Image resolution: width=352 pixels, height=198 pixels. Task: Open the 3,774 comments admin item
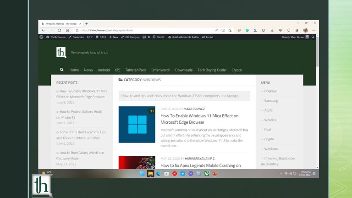click(x=101, y=37)
